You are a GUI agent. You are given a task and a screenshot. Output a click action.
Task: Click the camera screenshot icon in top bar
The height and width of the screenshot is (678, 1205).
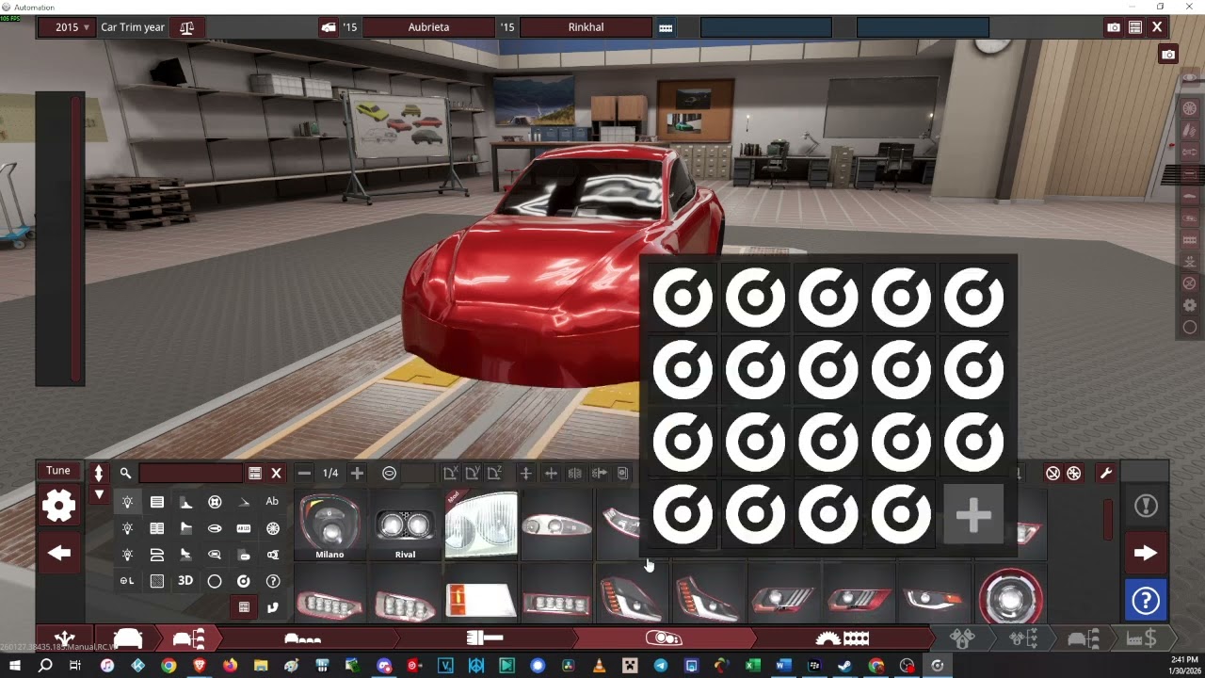tap(1114, 27)
